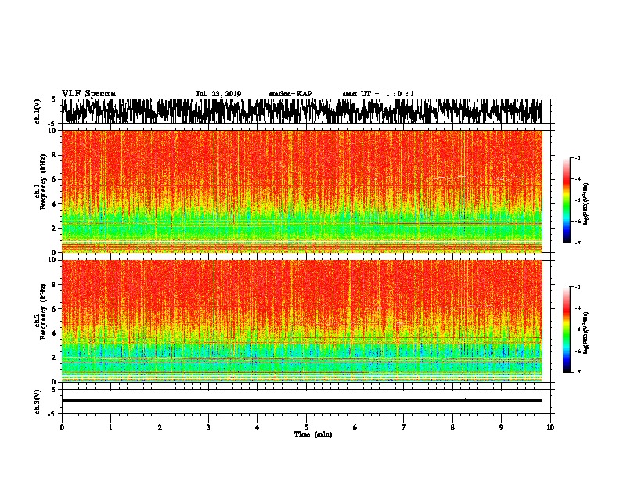Click the ch.1 spectrogram color bar
The width and height of the screenshot is (620, 479).
point(566,200)
